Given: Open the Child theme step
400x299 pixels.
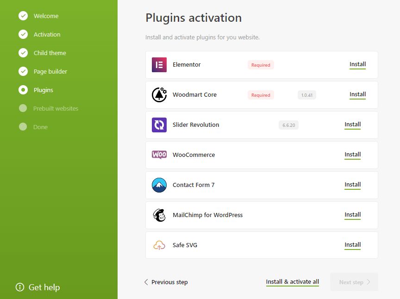Looking at the screenshot, I should [50, 53].
